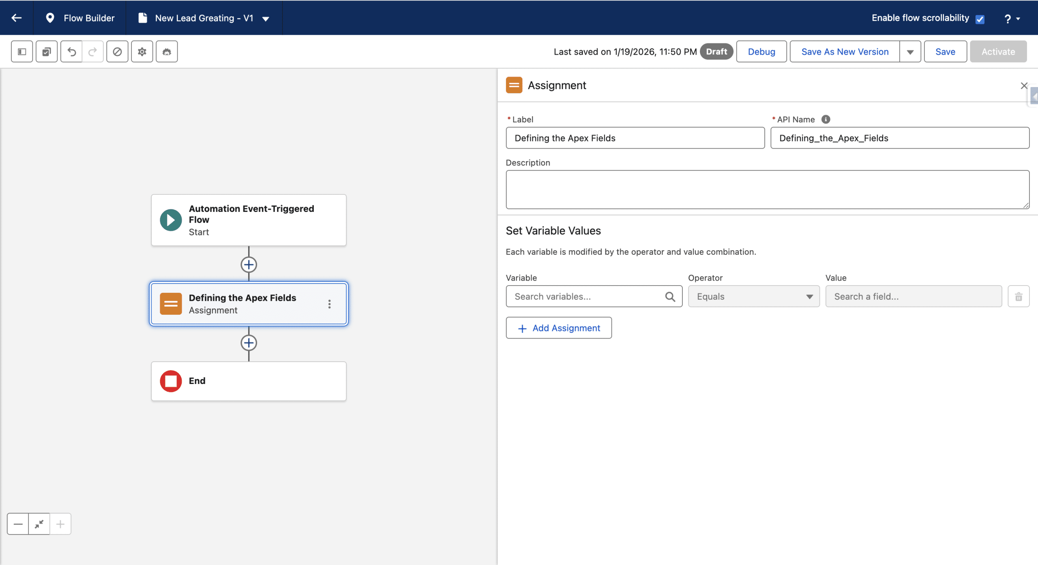
Task: Expand Save As New Version dropdown arrow
Action: [910, 52]
